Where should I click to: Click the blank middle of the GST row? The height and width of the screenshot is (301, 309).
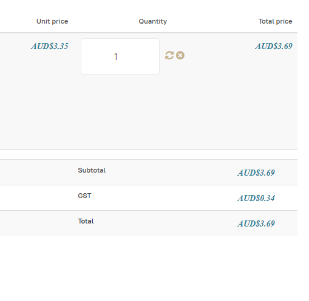162,198
